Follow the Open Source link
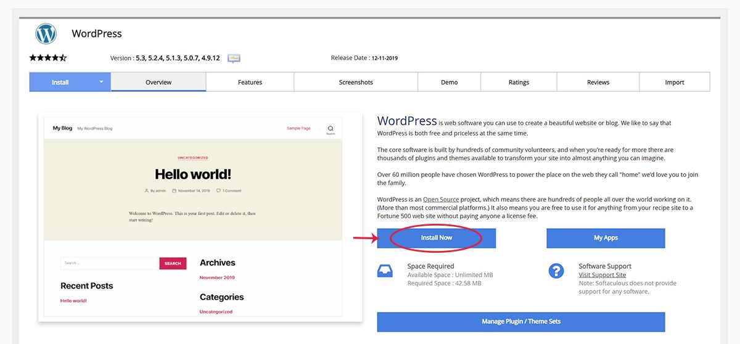 pyautogui.click(x=441, y=199)
